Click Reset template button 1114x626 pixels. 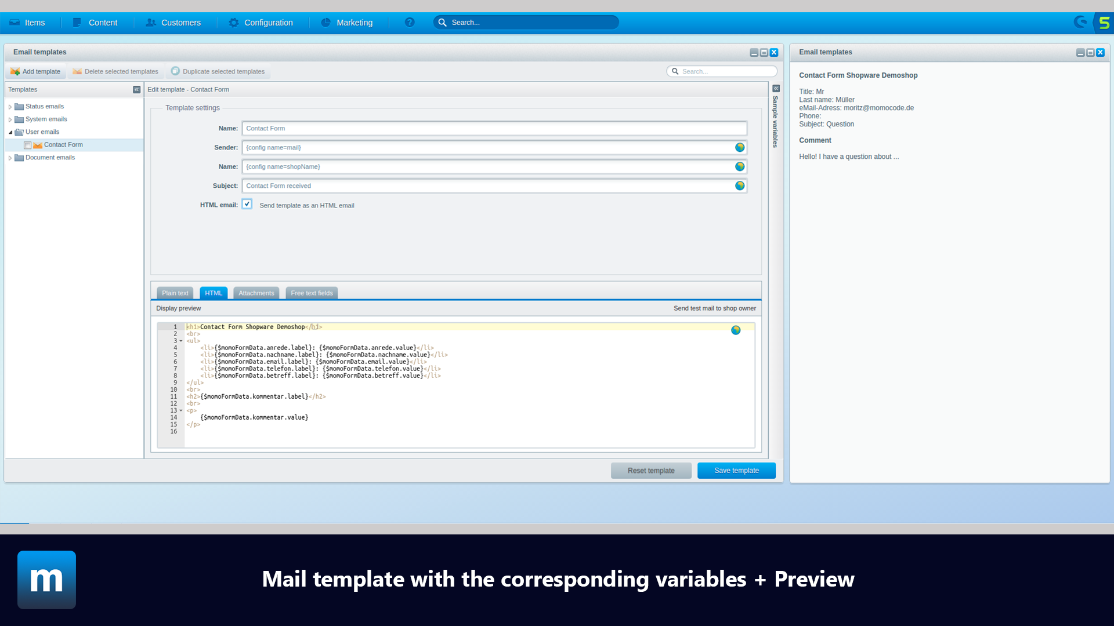pos(651,471)
